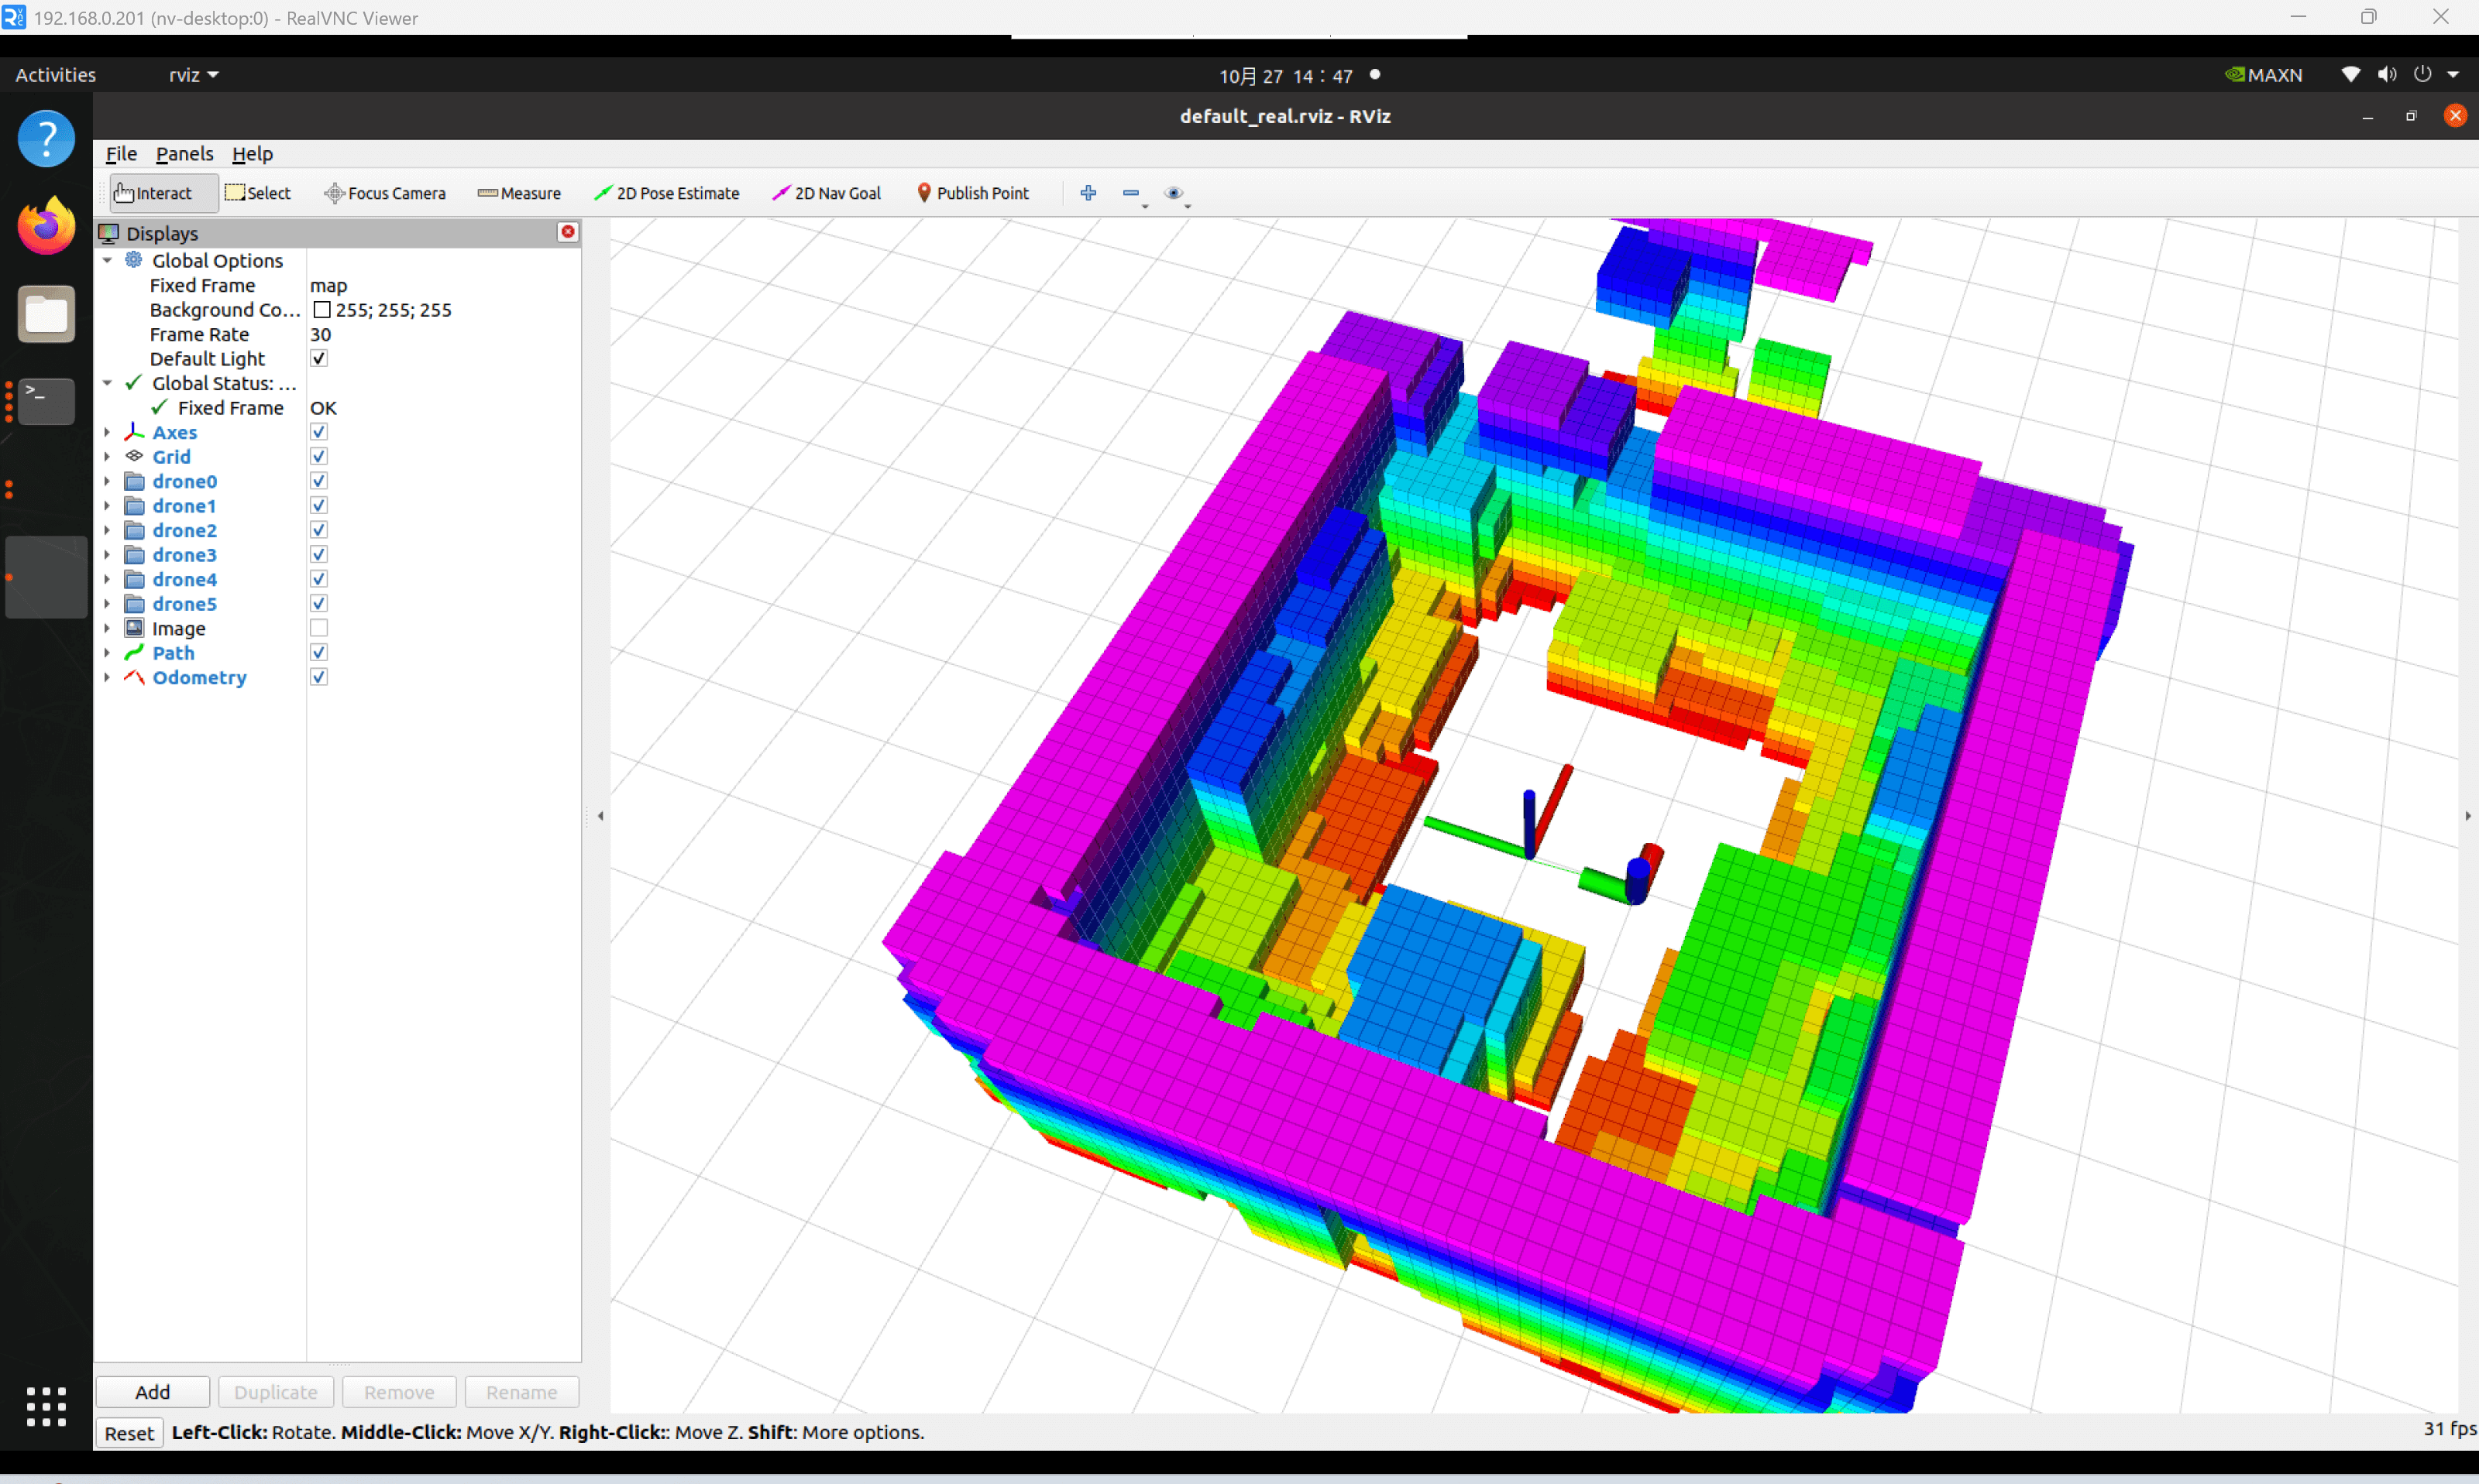Click the left panel collapse arrow handle
The height and width of the screenshot is (1484, 2479).
pyautogui.click(x=600, y=816)
